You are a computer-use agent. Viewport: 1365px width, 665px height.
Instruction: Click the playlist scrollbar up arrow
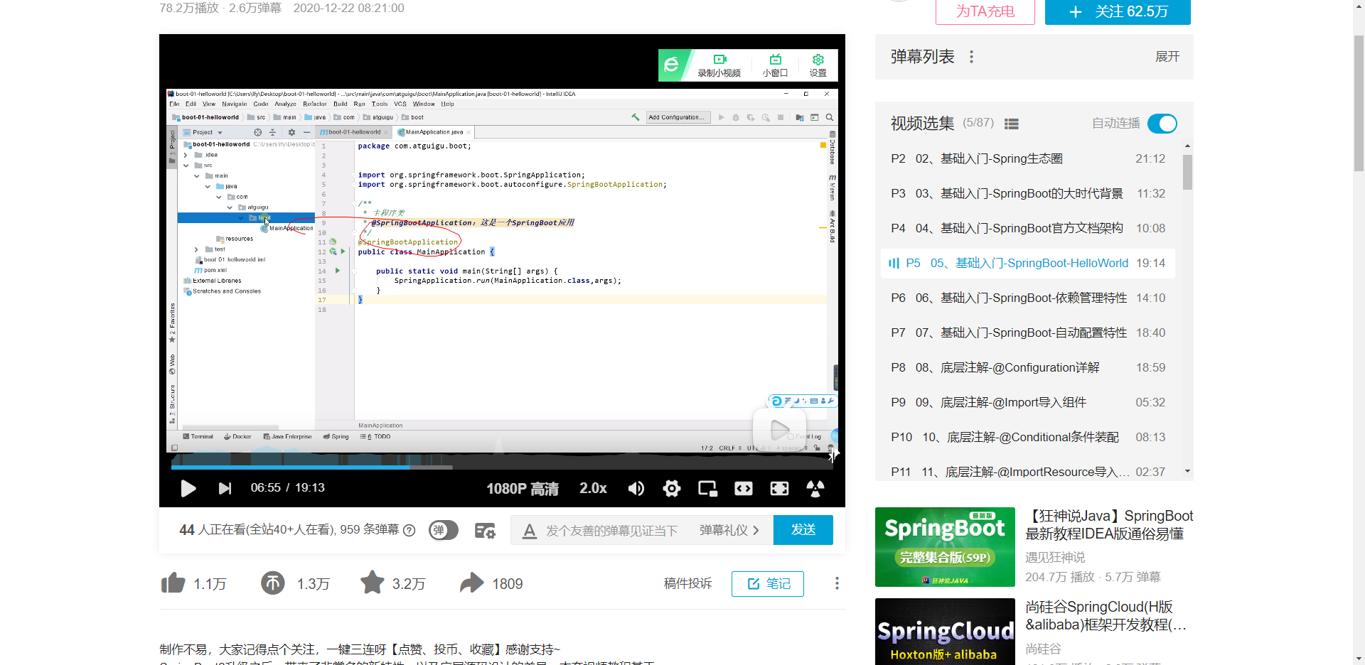[x=1187, y=146]
